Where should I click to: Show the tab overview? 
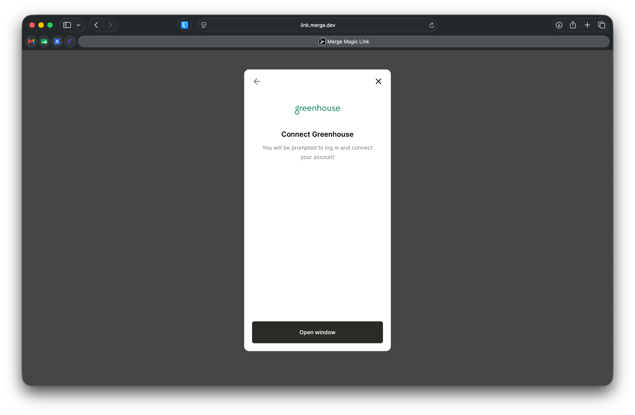tap(602, 25)
